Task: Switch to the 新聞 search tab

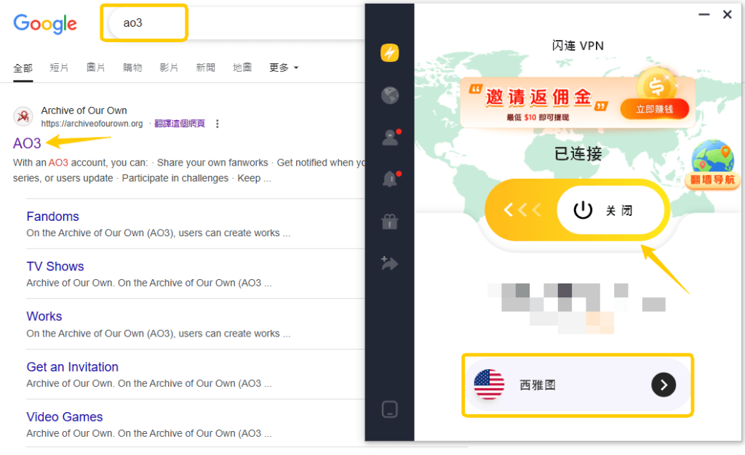Action: pyautogui.click(x=205, y=68)
